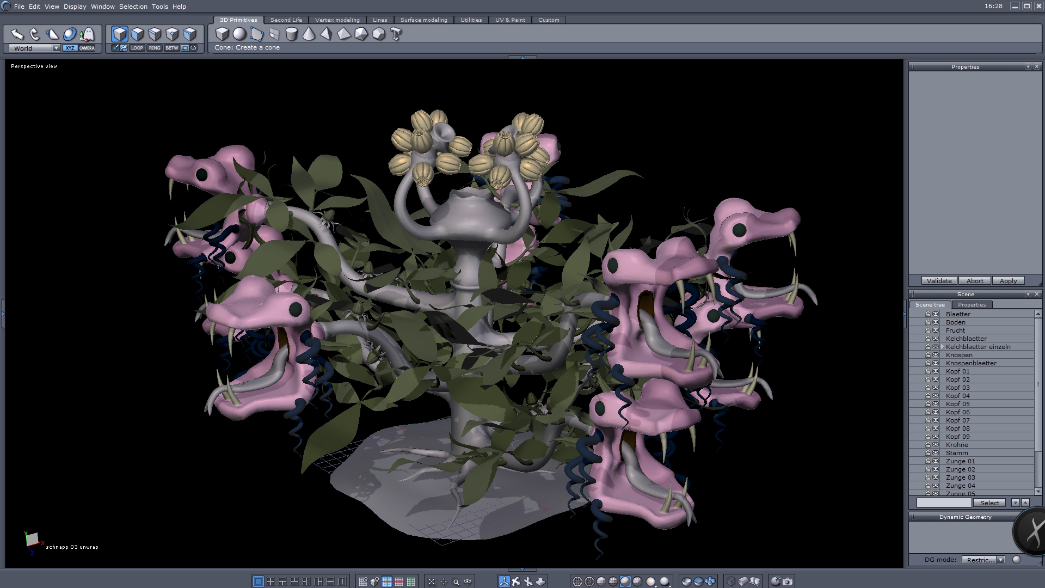
Task: Switch to four-view viewport layout
Action: [271, 581]
